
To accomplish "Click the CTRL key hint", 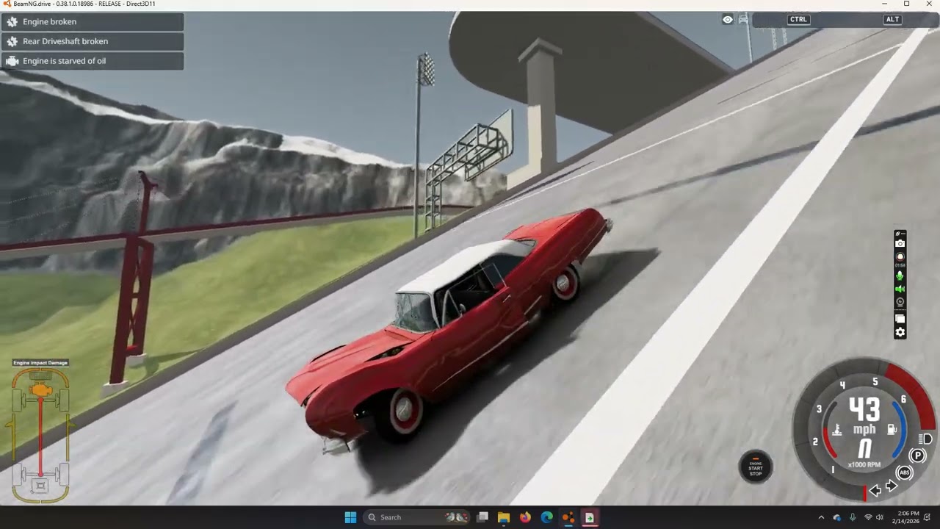I will 798,20.
